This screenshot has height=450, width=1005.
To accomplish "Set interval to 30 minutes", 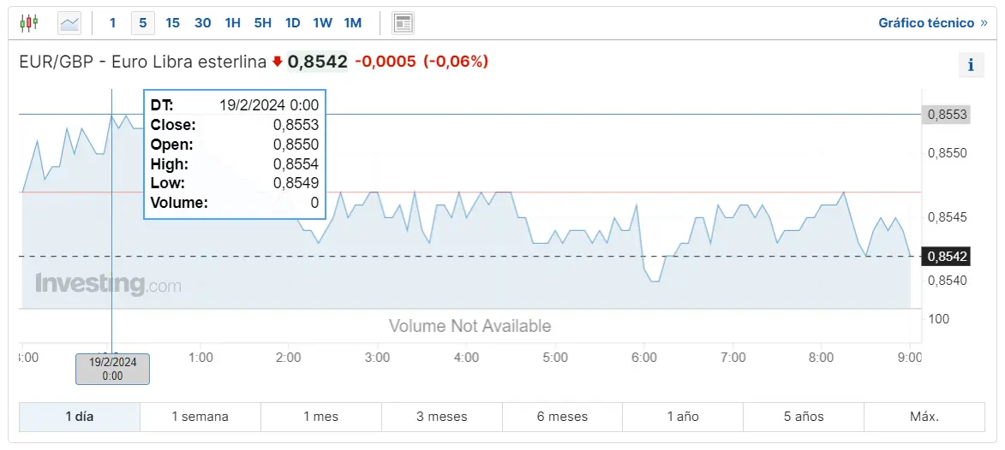I will coord(202,24).
